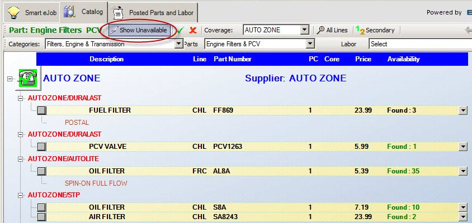Viewport: 472px width, 223px height.
Task: Check the FUEL FILTER FF869 checkbox
Action: pos(41,110)
